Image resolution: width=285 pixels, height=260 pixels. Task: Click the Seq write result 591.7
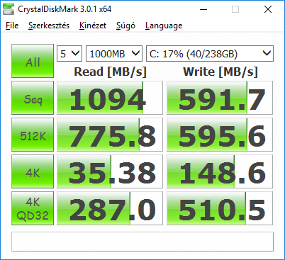pyautogui.click(x=220, y=98)
